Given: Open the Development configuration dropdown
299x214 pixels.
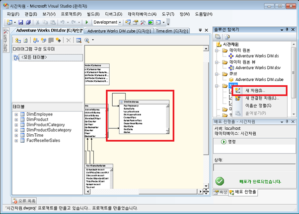Looking at the screenshot, I should pyautogui.click(x=120, y=22).
